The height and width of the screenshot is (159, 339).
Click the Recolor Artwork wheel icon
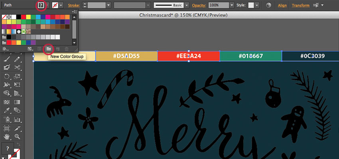point(268,6)
